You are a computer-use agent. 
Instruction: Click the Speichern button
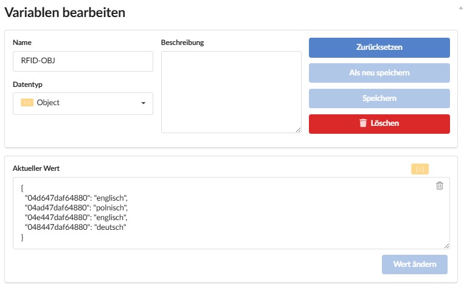(379, 99)
